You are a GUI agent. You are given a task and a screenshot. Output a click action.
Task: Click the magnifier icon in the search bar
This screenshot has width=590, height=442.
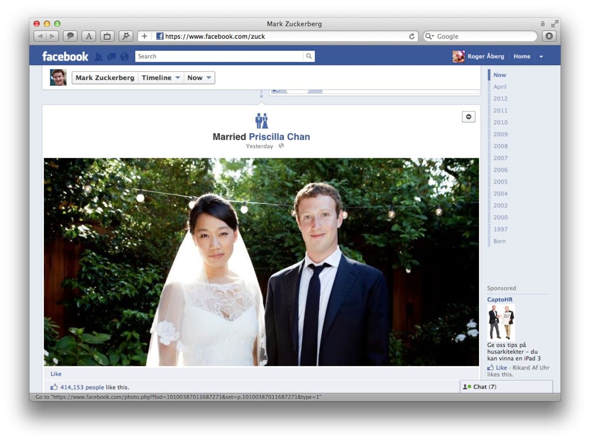[x=308, y=56]
